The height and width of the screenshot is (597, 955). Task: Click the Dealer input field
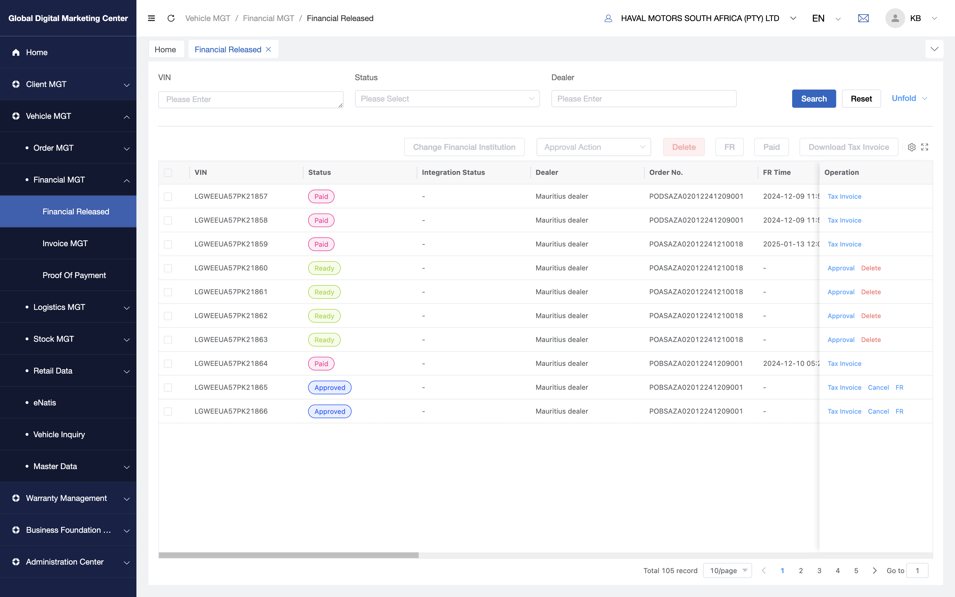(x=644, y=99)
